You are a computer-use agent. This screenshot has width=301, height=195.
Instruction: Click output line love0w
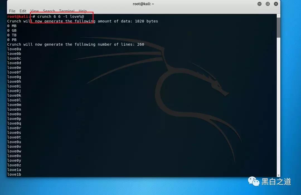coord(14,151)
